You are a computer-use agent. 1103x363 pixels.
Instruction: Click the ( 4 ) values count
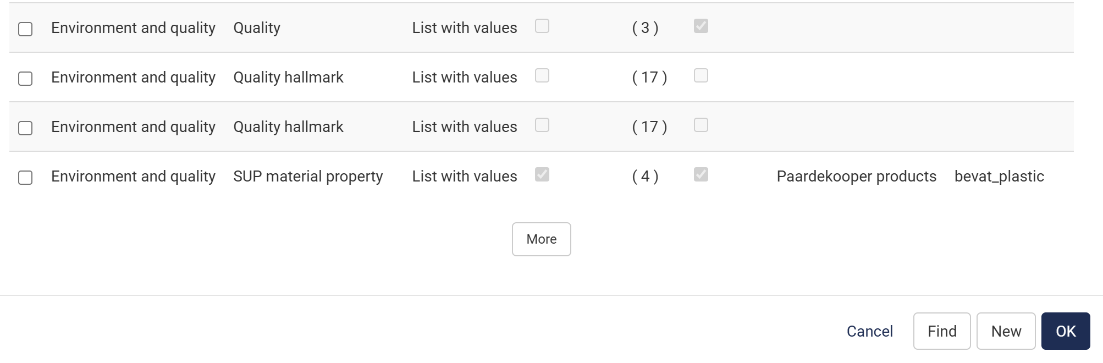coord(645,177)
